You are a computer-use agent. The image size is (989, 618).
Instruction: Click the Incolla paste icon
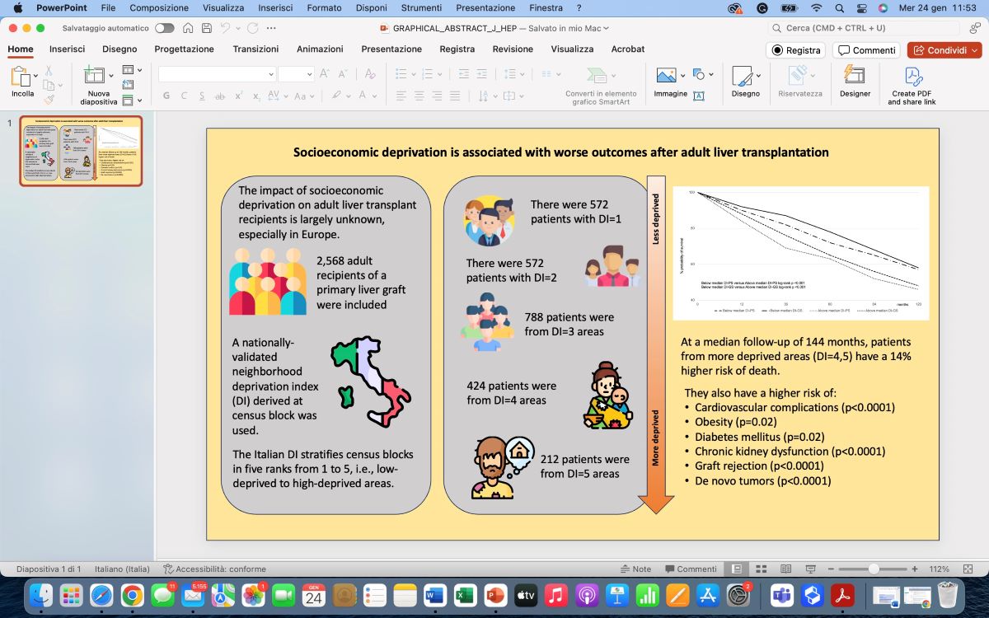point(18,77)
